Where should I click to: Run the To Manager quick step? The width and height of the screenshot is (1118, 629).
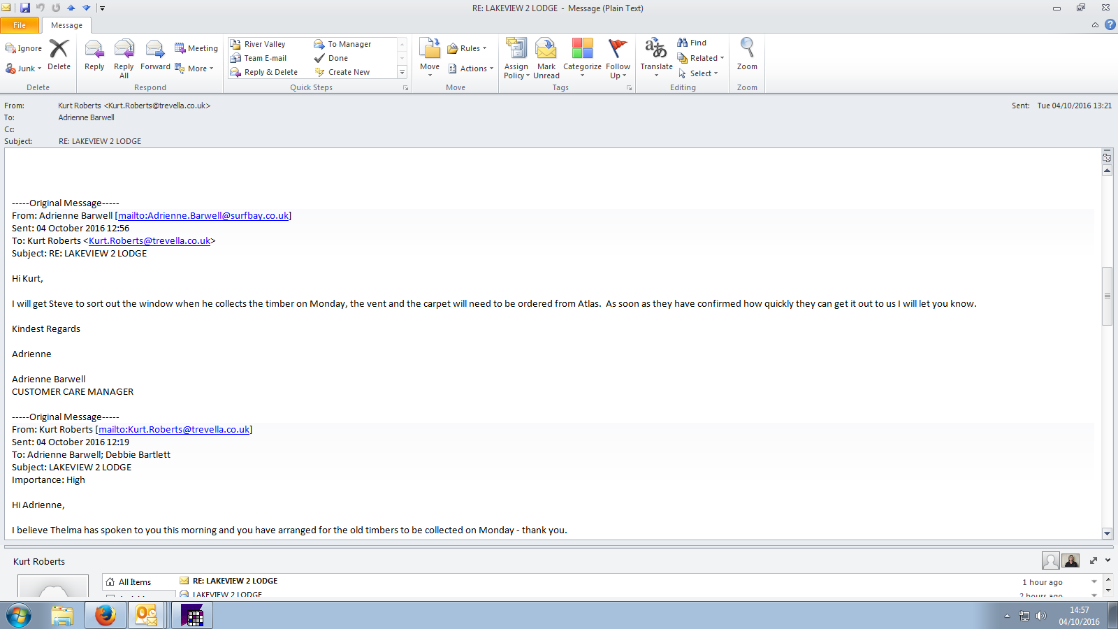[x=349, y=44]
